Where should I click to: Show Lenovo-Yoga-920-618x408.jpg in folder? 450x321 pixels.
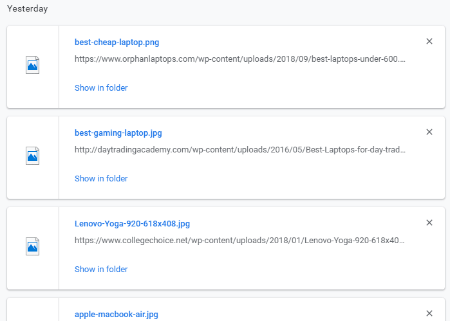coord(101,269)
